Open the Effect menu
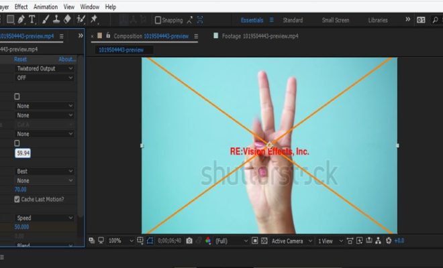 pyautogui.click(x=21, y=7)
